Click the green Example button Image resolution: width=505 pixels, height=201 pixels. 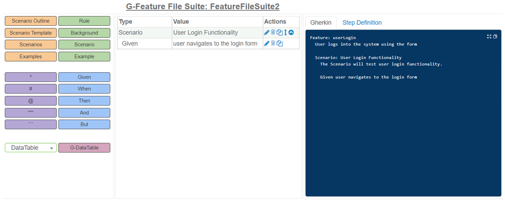coord(84,56)
